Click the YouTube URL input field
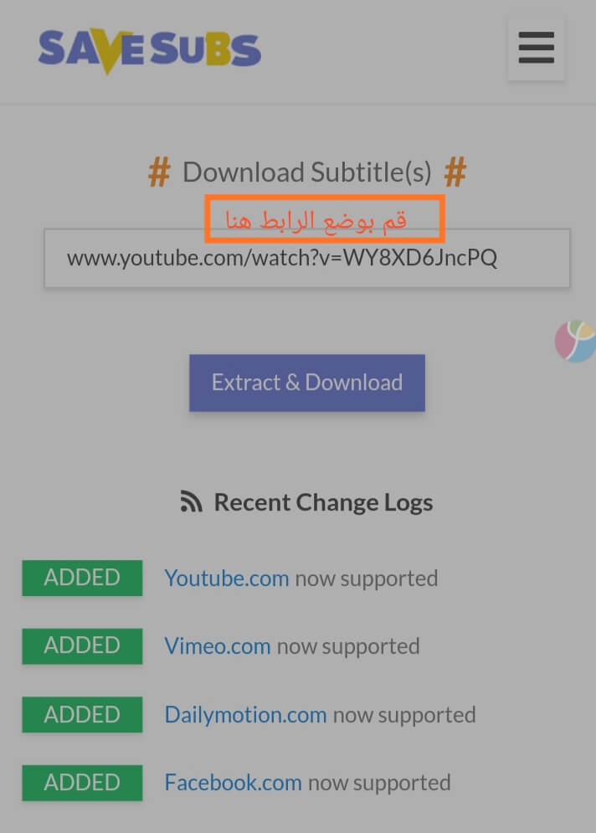Screen dimensions: 596x833 click(307, 259)
